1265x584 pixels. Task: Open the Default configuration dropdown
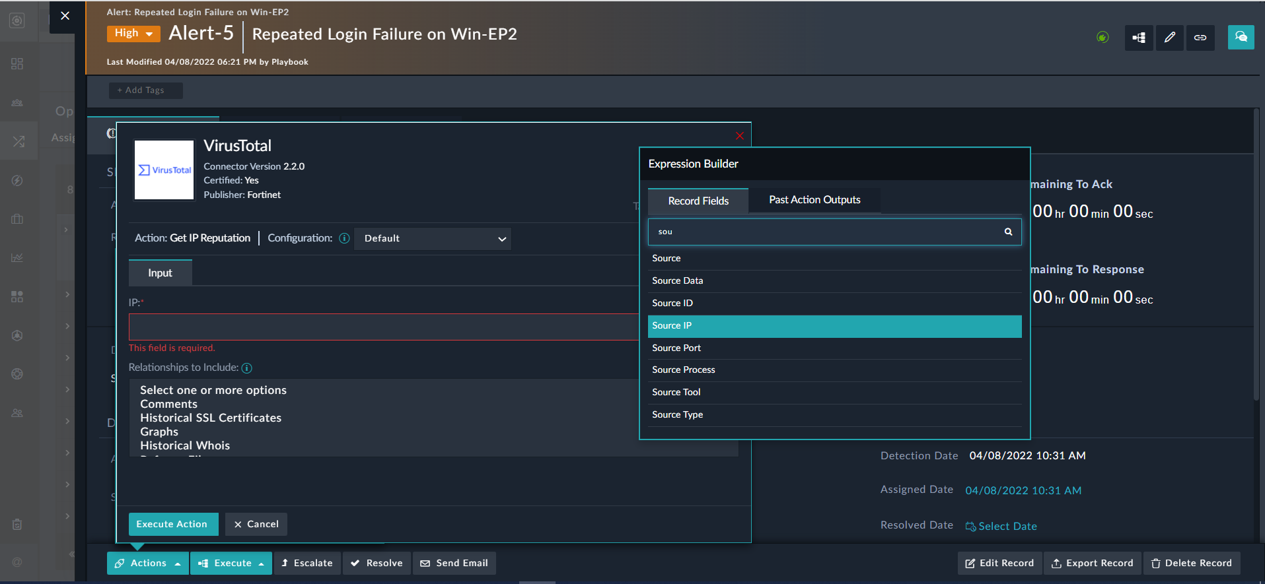tap(433, 238)
